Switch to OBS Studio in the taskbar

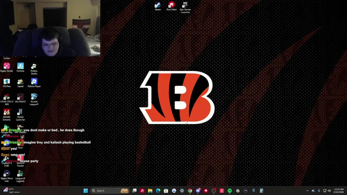[214, 191]
